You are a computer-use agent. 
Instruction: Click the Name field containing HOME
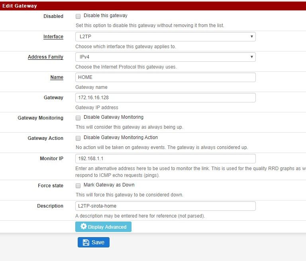tap(165, 77)
